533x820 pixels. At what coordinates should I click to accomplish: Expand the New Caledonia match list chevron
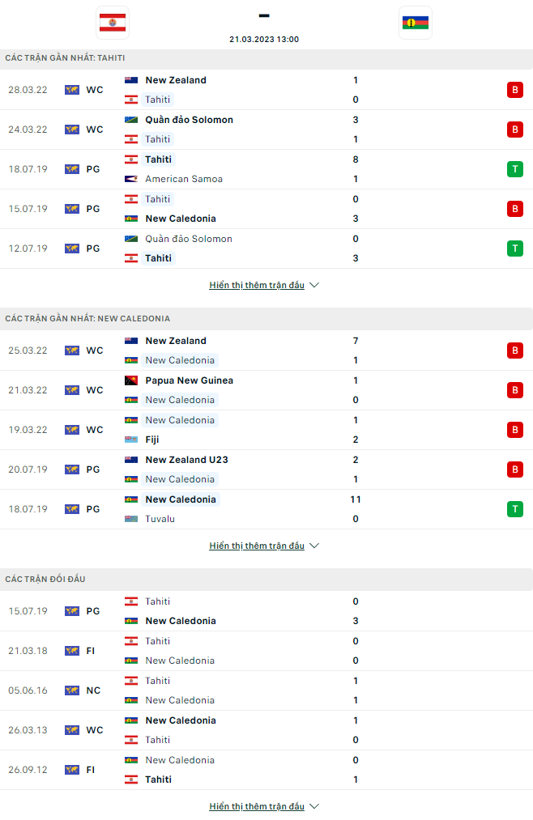314,546
